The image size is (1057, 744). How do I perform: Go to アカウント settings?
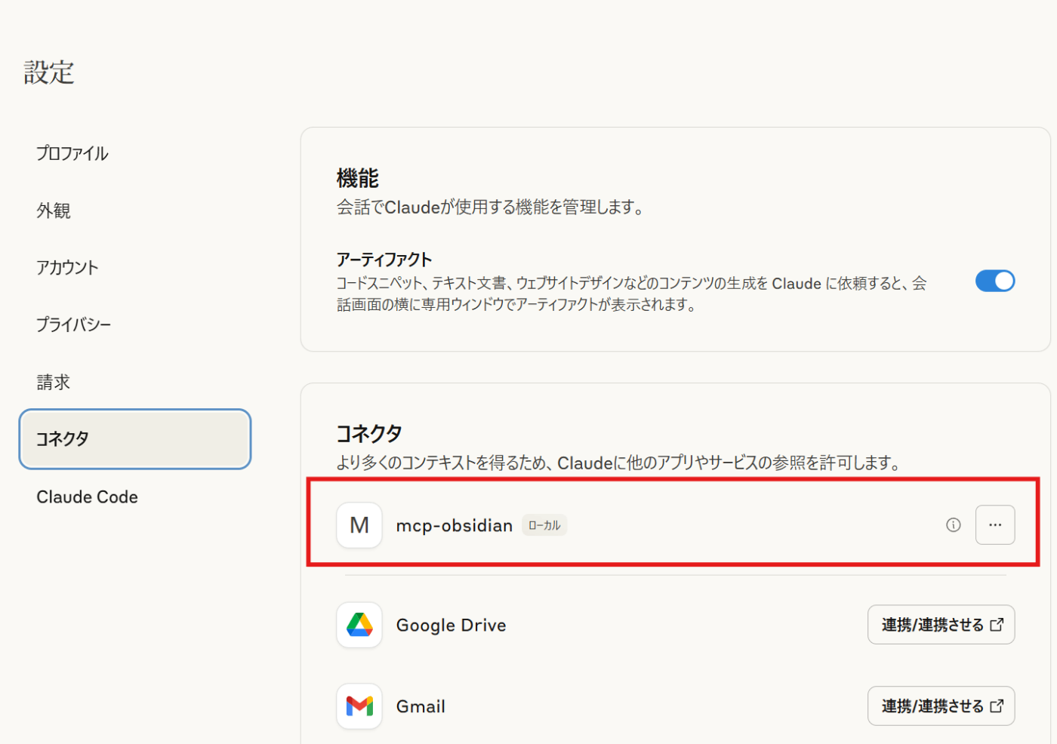click(67, 267)
